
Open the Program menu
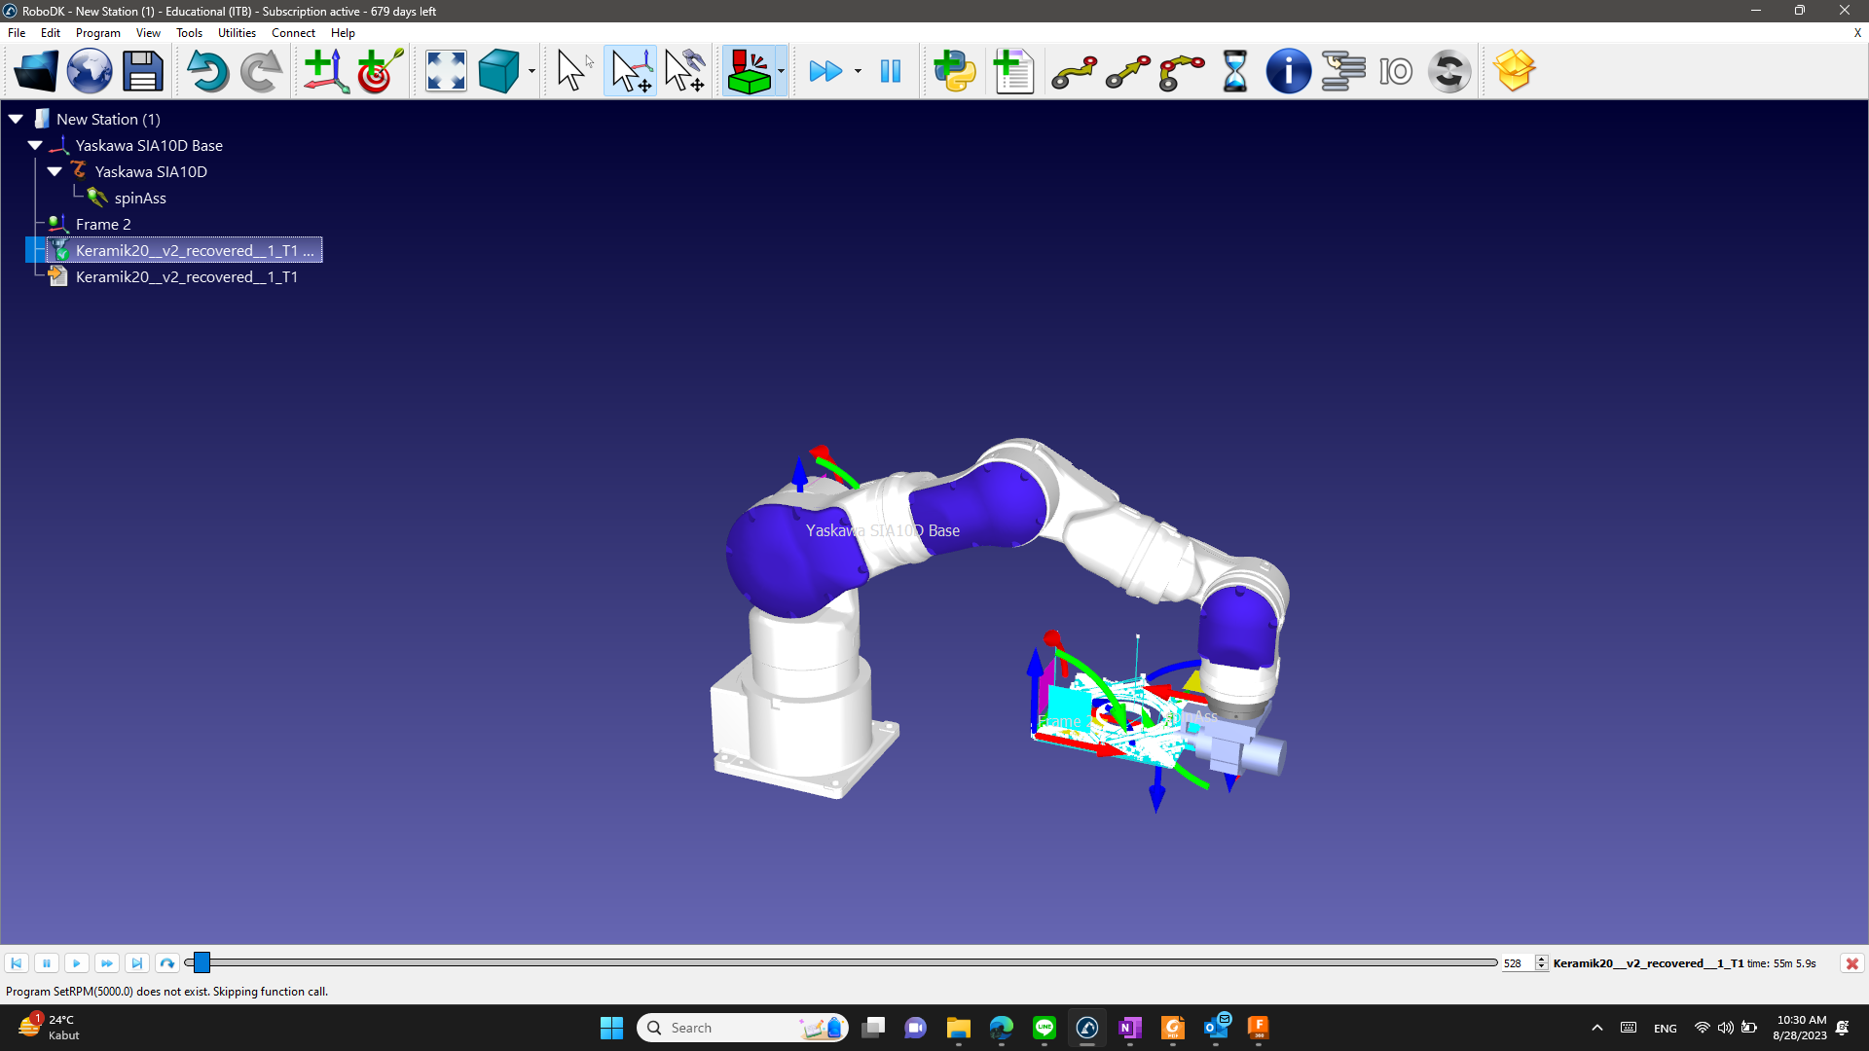[97, 32]
